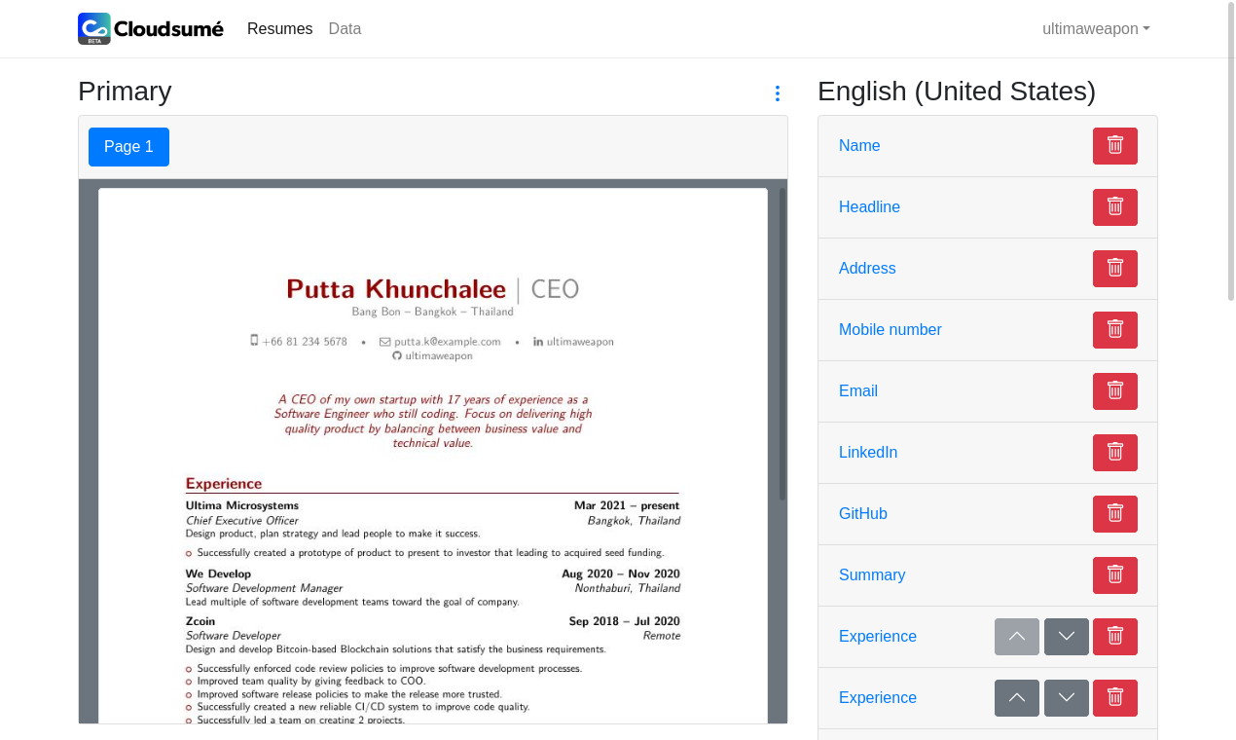Move the second Experience section up
Screen dimensions: 1236x740
[x=1017, y=698]
